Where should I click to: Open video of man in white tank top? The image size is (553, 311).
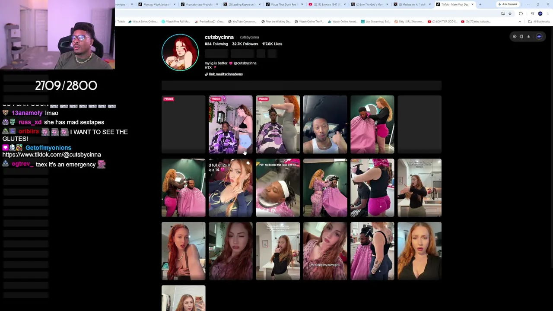coord(325,124)
